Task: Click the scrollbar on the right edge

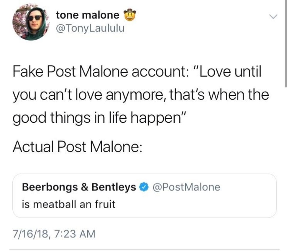Action: 285,44
